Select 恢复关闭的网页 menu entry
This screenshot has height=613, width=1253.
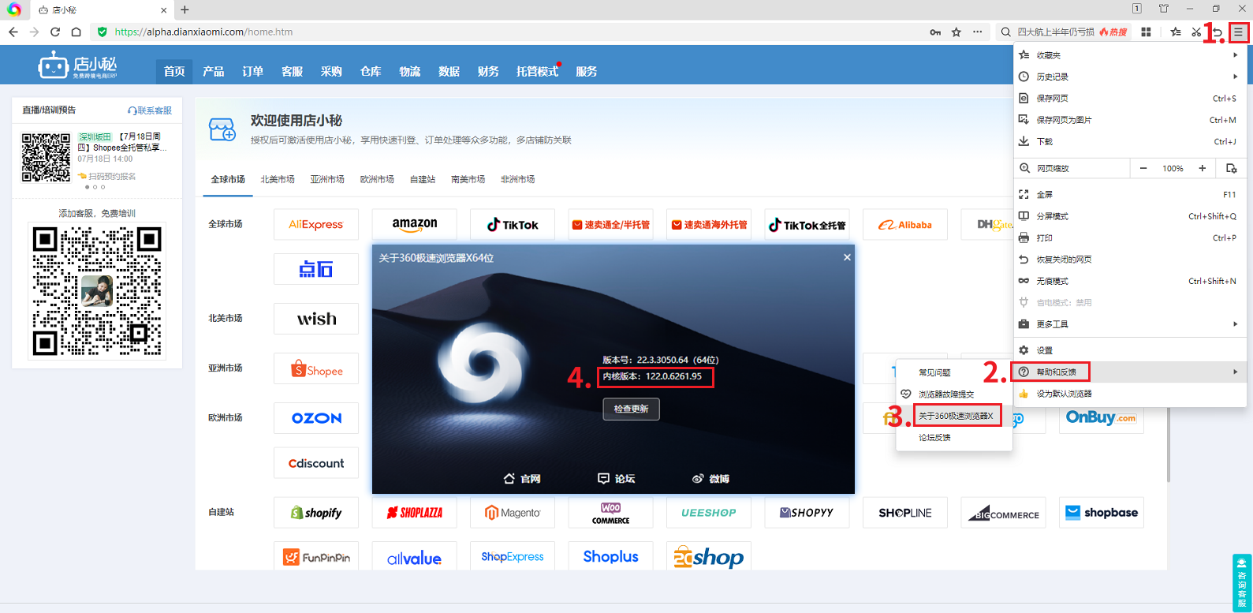pyautogui.click(x=1129, y=260)
